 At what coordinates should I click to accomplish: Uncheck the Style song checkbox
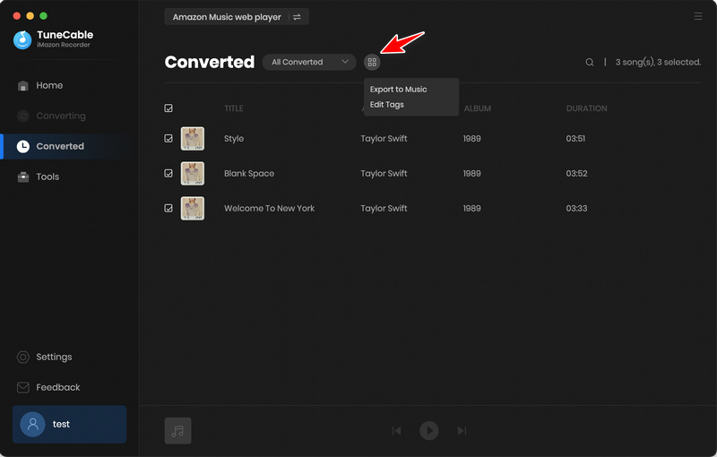(x=168, y=139)
